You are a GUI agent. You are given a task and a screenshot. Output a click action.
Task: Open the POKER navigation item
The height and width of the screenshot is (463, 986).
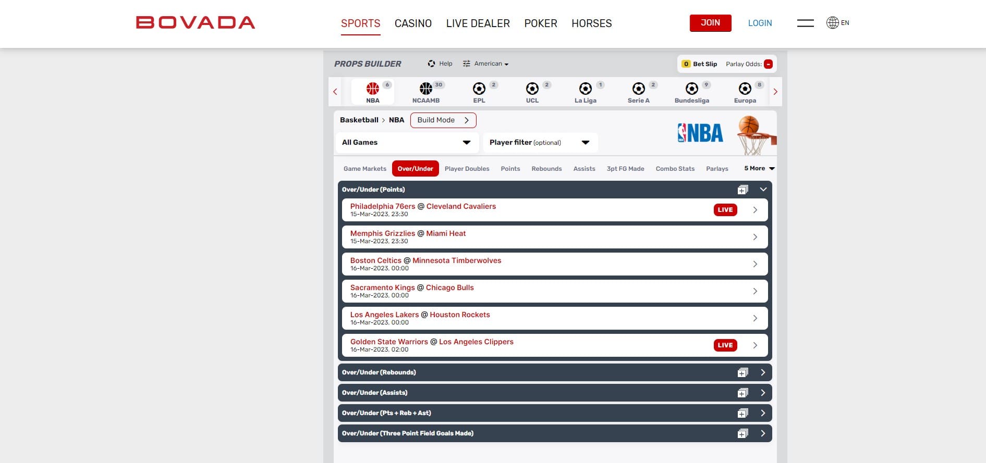541,23
